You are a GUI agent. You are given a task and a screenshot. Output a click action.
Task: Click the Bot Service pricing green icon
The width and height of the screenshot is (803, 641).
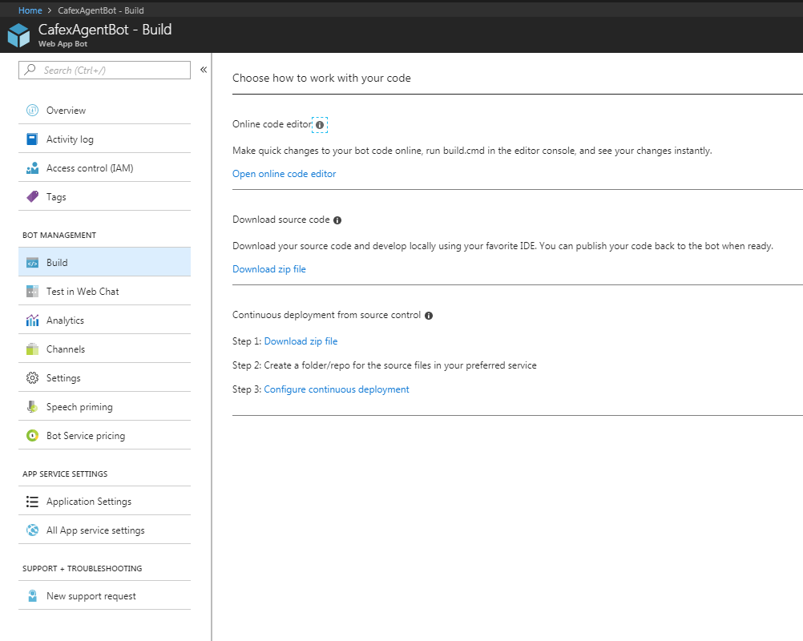click(32, 436)
